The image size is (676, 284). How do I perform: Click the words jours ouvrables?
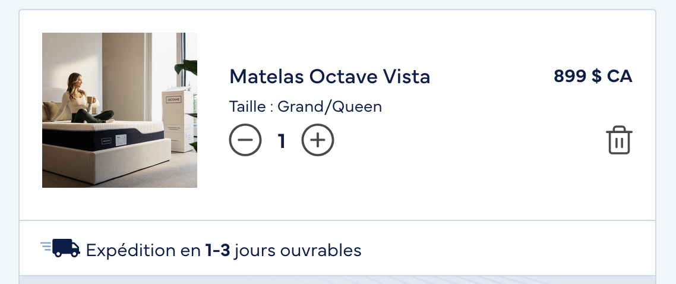(298, 251)
